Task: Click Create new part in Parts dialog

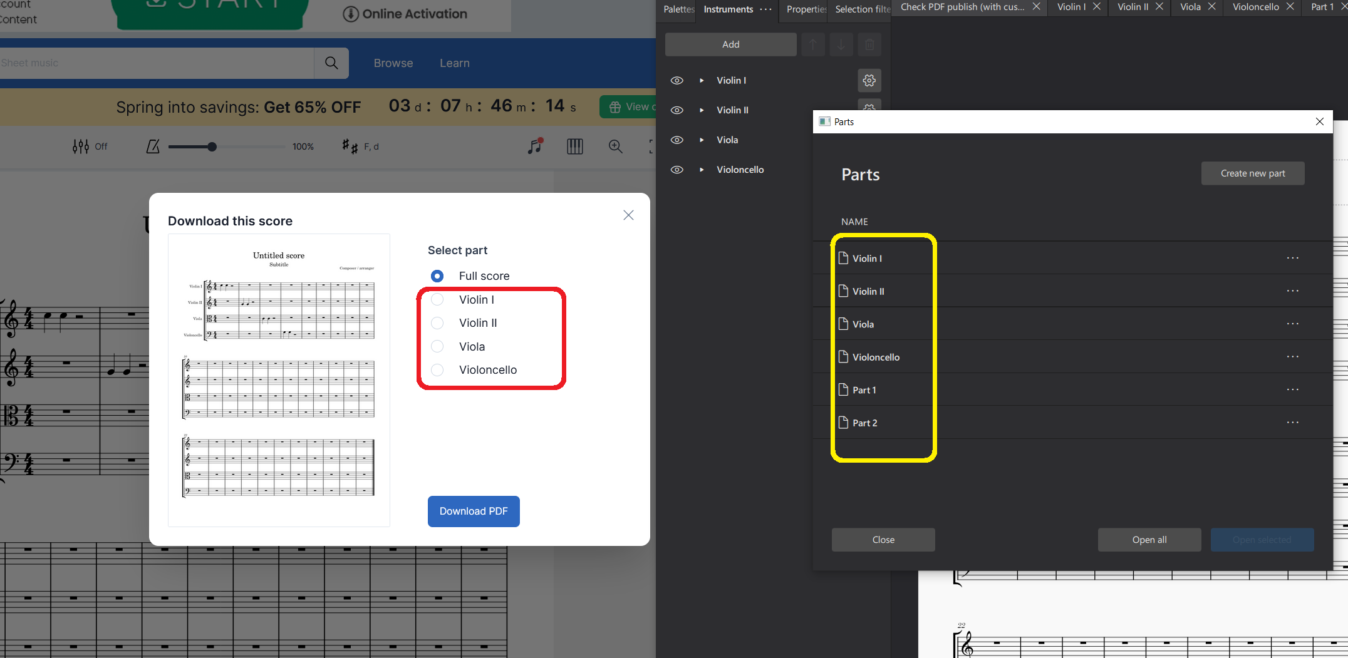Action: 1252,173
